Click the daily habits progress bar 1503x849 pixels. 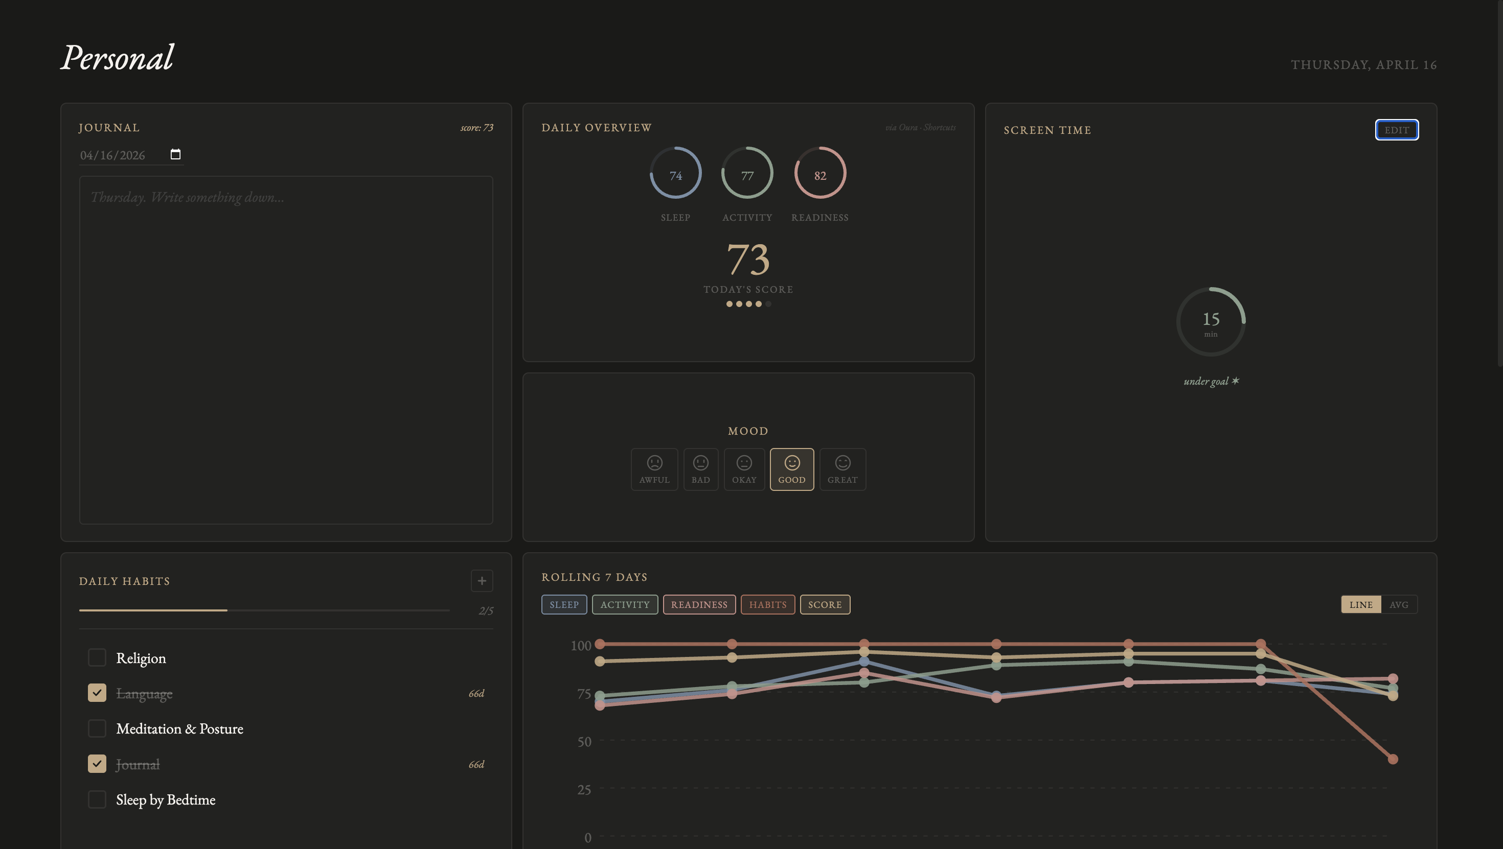263,610
